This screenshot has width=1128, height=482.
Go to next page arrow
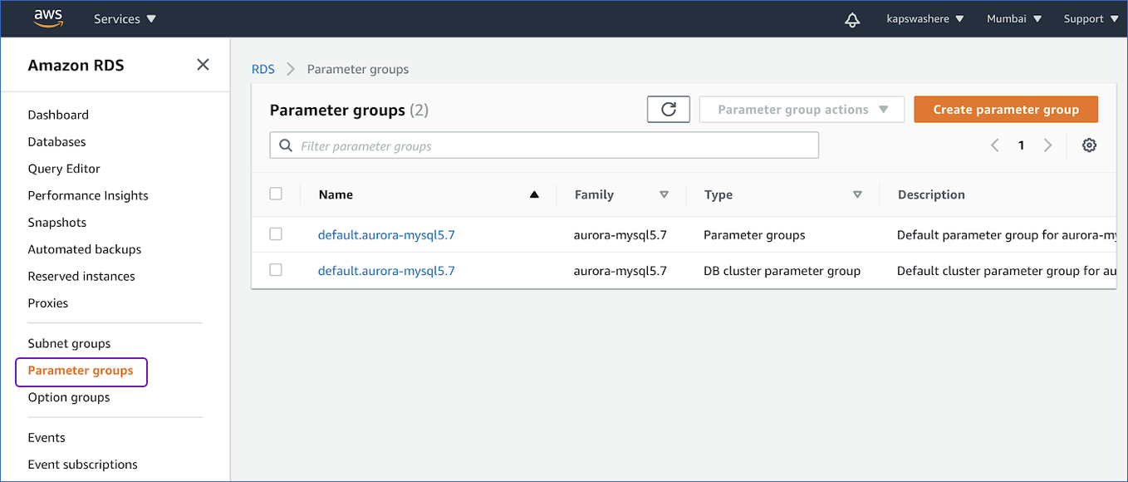[1047, 145]
